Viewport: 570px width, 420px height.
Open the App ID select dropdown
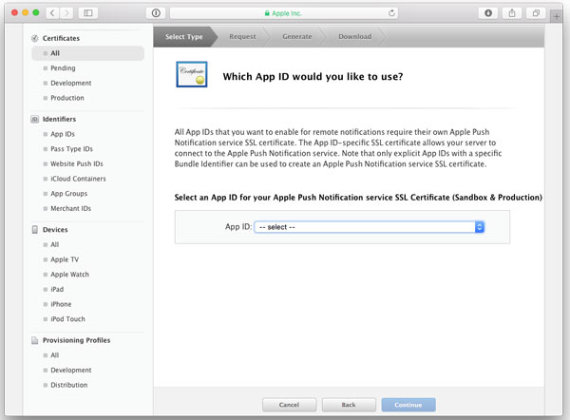(370, 227)
